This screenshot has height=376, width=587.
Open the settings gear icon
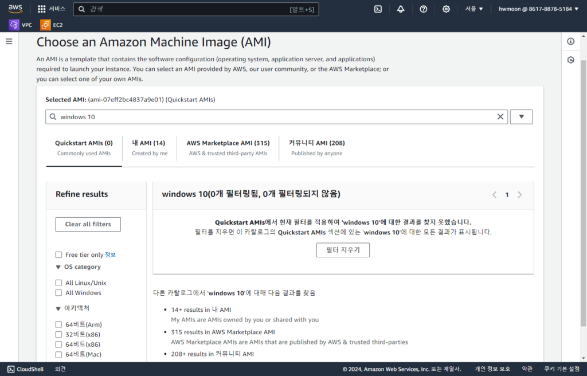[x=446, y=9]
